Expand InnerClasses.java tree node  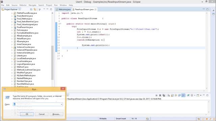[12, 44]
